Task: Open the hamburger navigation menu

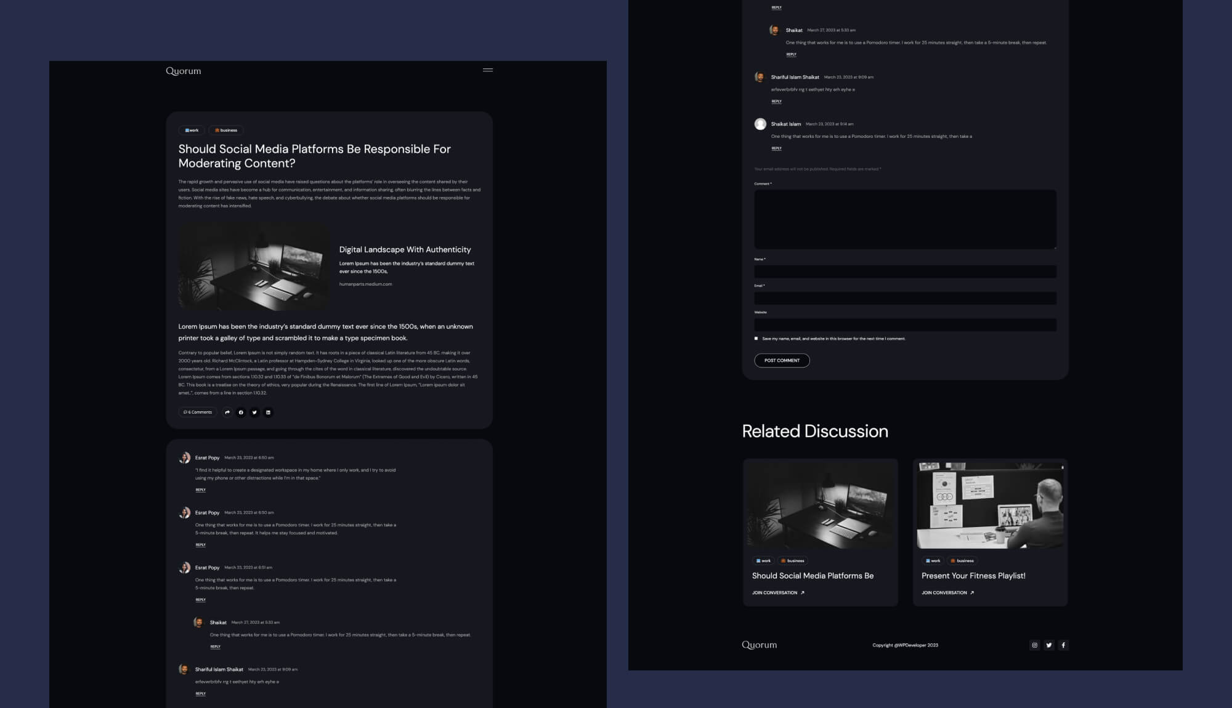Action: tap(487, 70)
